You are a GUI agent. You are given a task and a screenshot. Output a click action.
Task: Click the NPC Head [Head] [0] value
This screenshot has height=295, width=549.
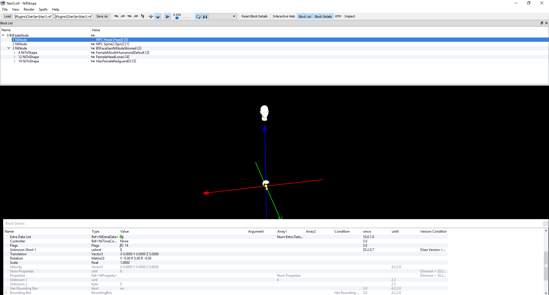pos(112,39)
